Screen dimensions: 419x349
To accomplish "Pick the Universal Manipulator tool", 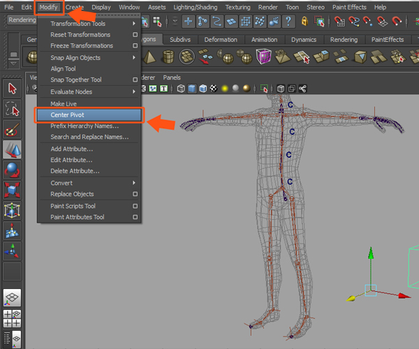I will [x=12, y=210].
